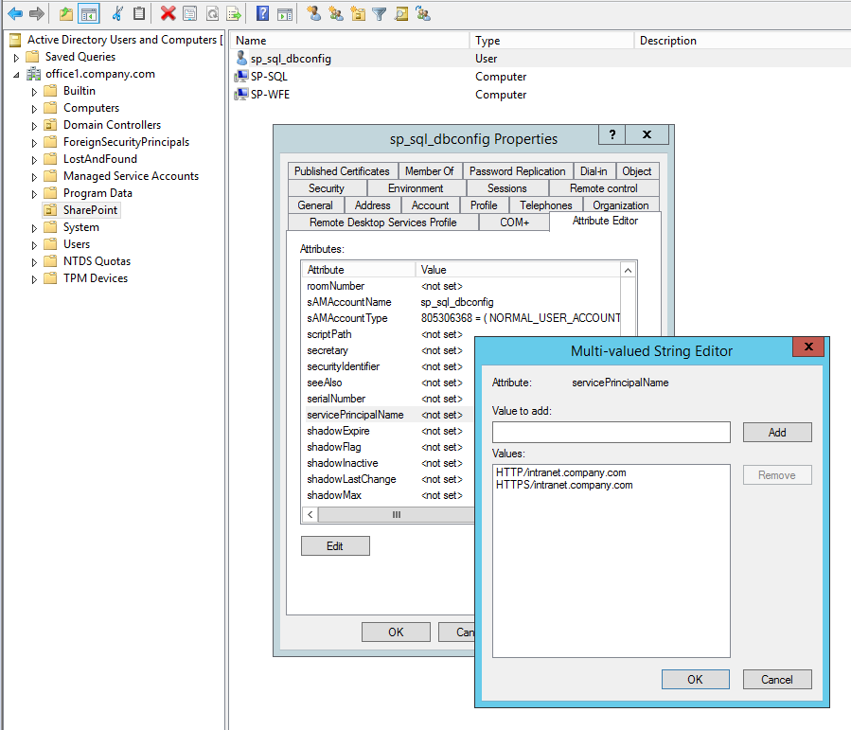
Task: Open the General tab
Action: click(x=315, y=205)
